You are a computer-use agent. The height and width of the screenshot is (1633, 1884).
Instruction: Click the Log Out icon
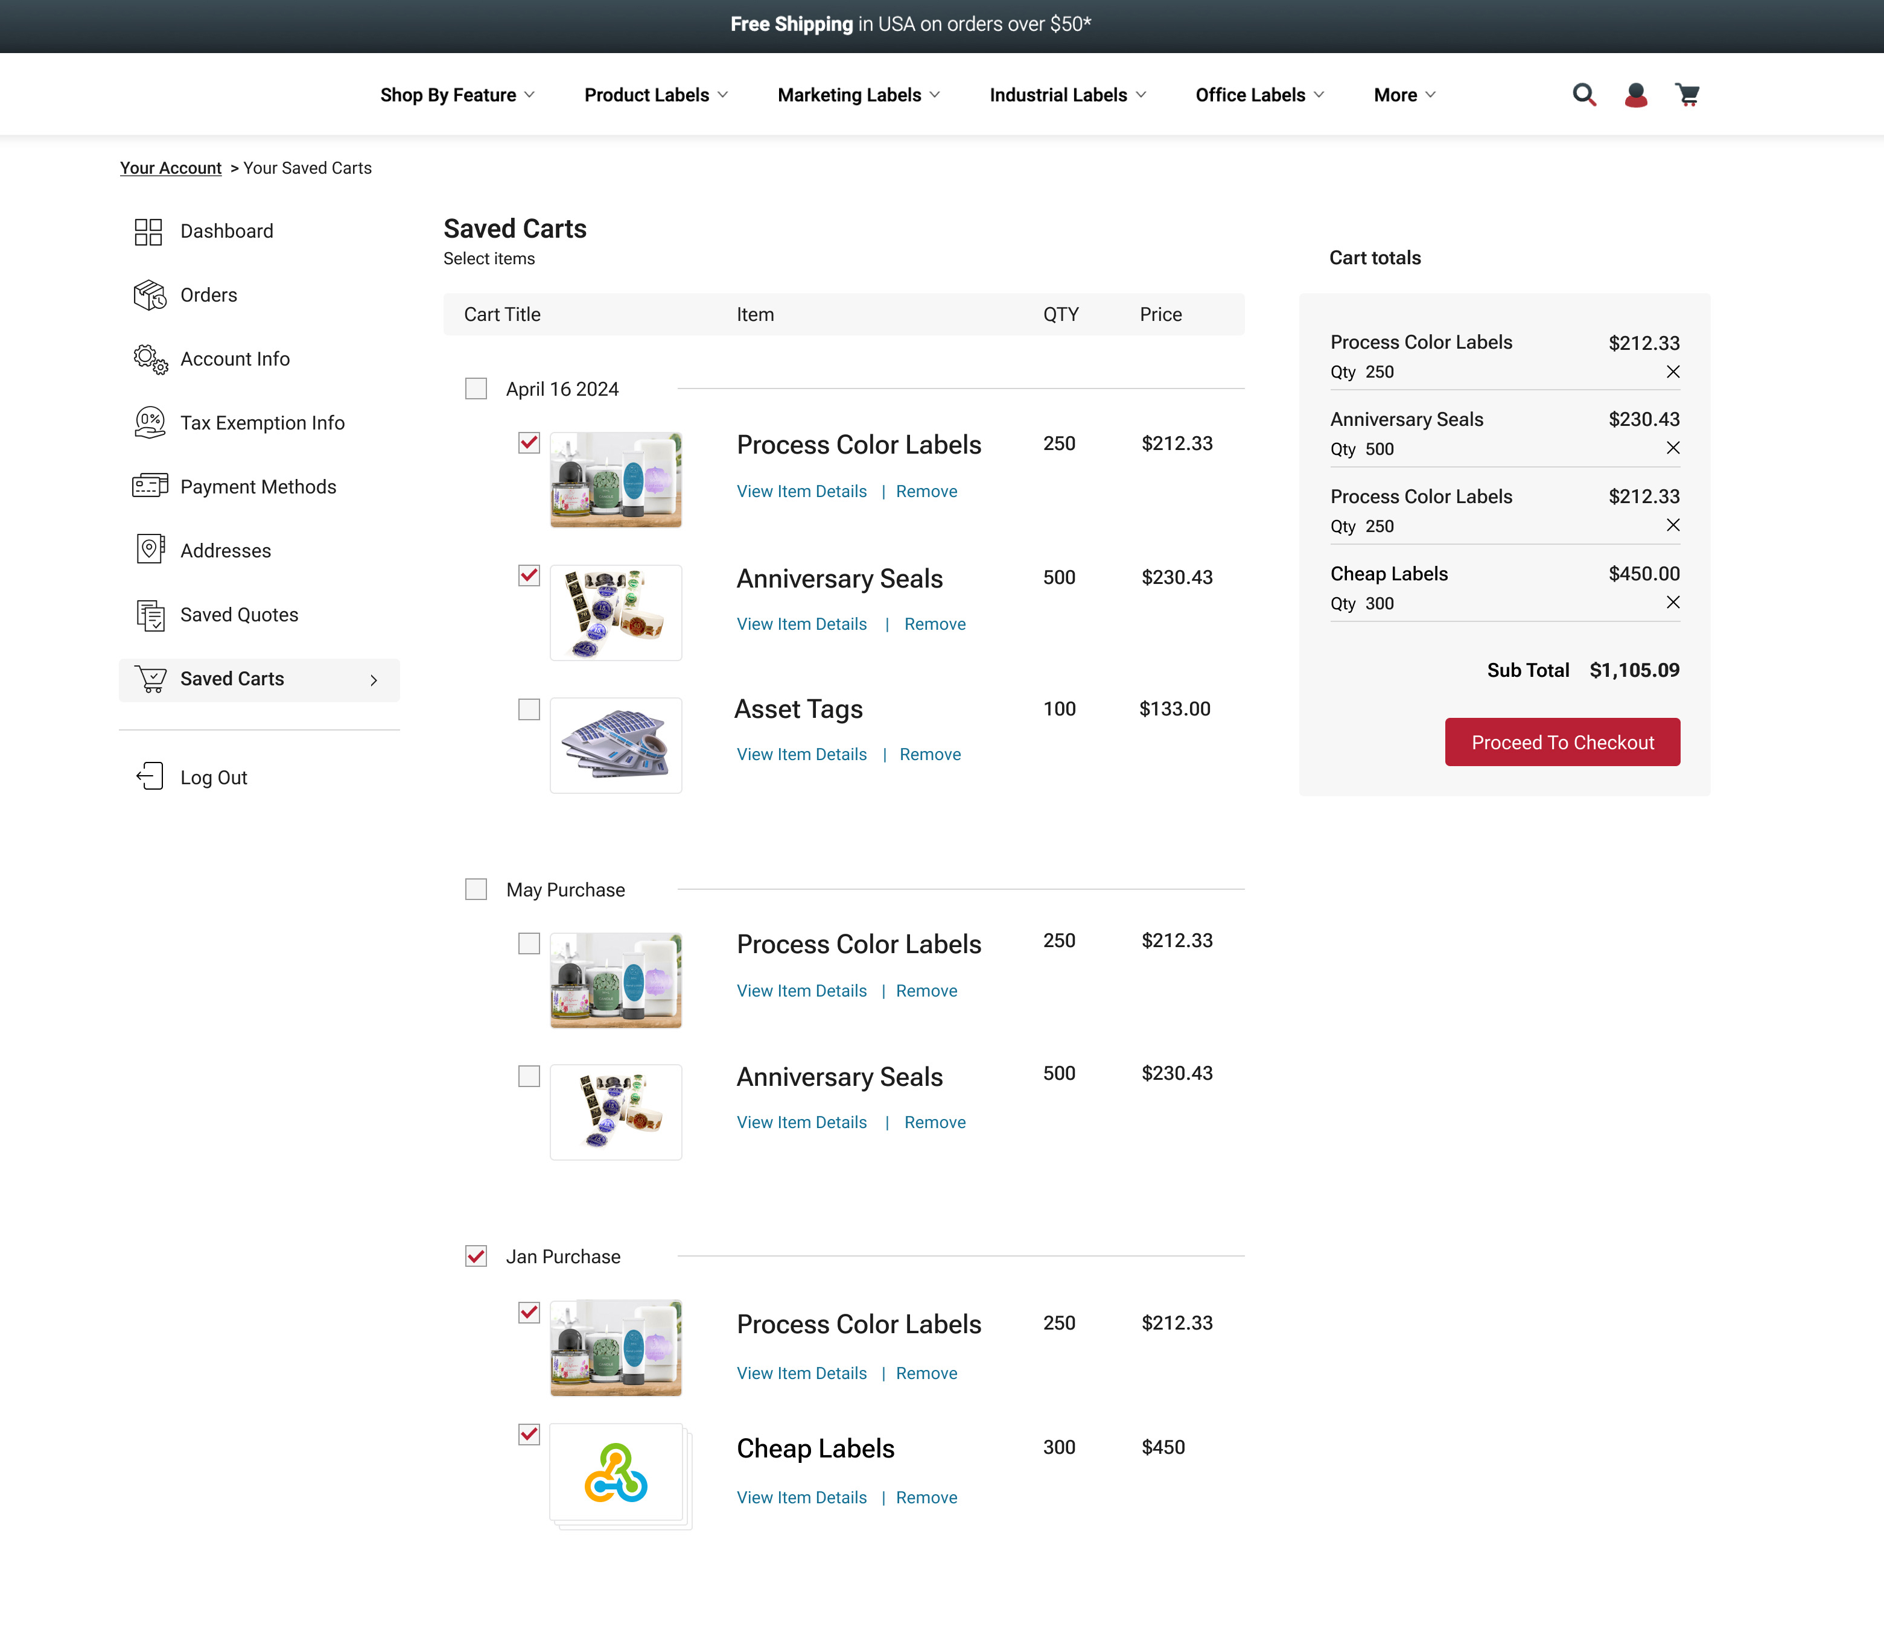(150, 776)
